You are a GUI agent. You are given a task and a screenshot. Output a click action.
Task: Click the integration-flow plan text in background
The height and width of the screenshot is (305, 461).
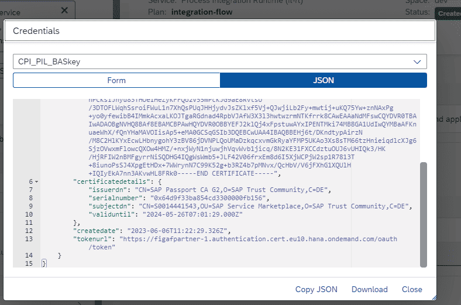[202, 12]
